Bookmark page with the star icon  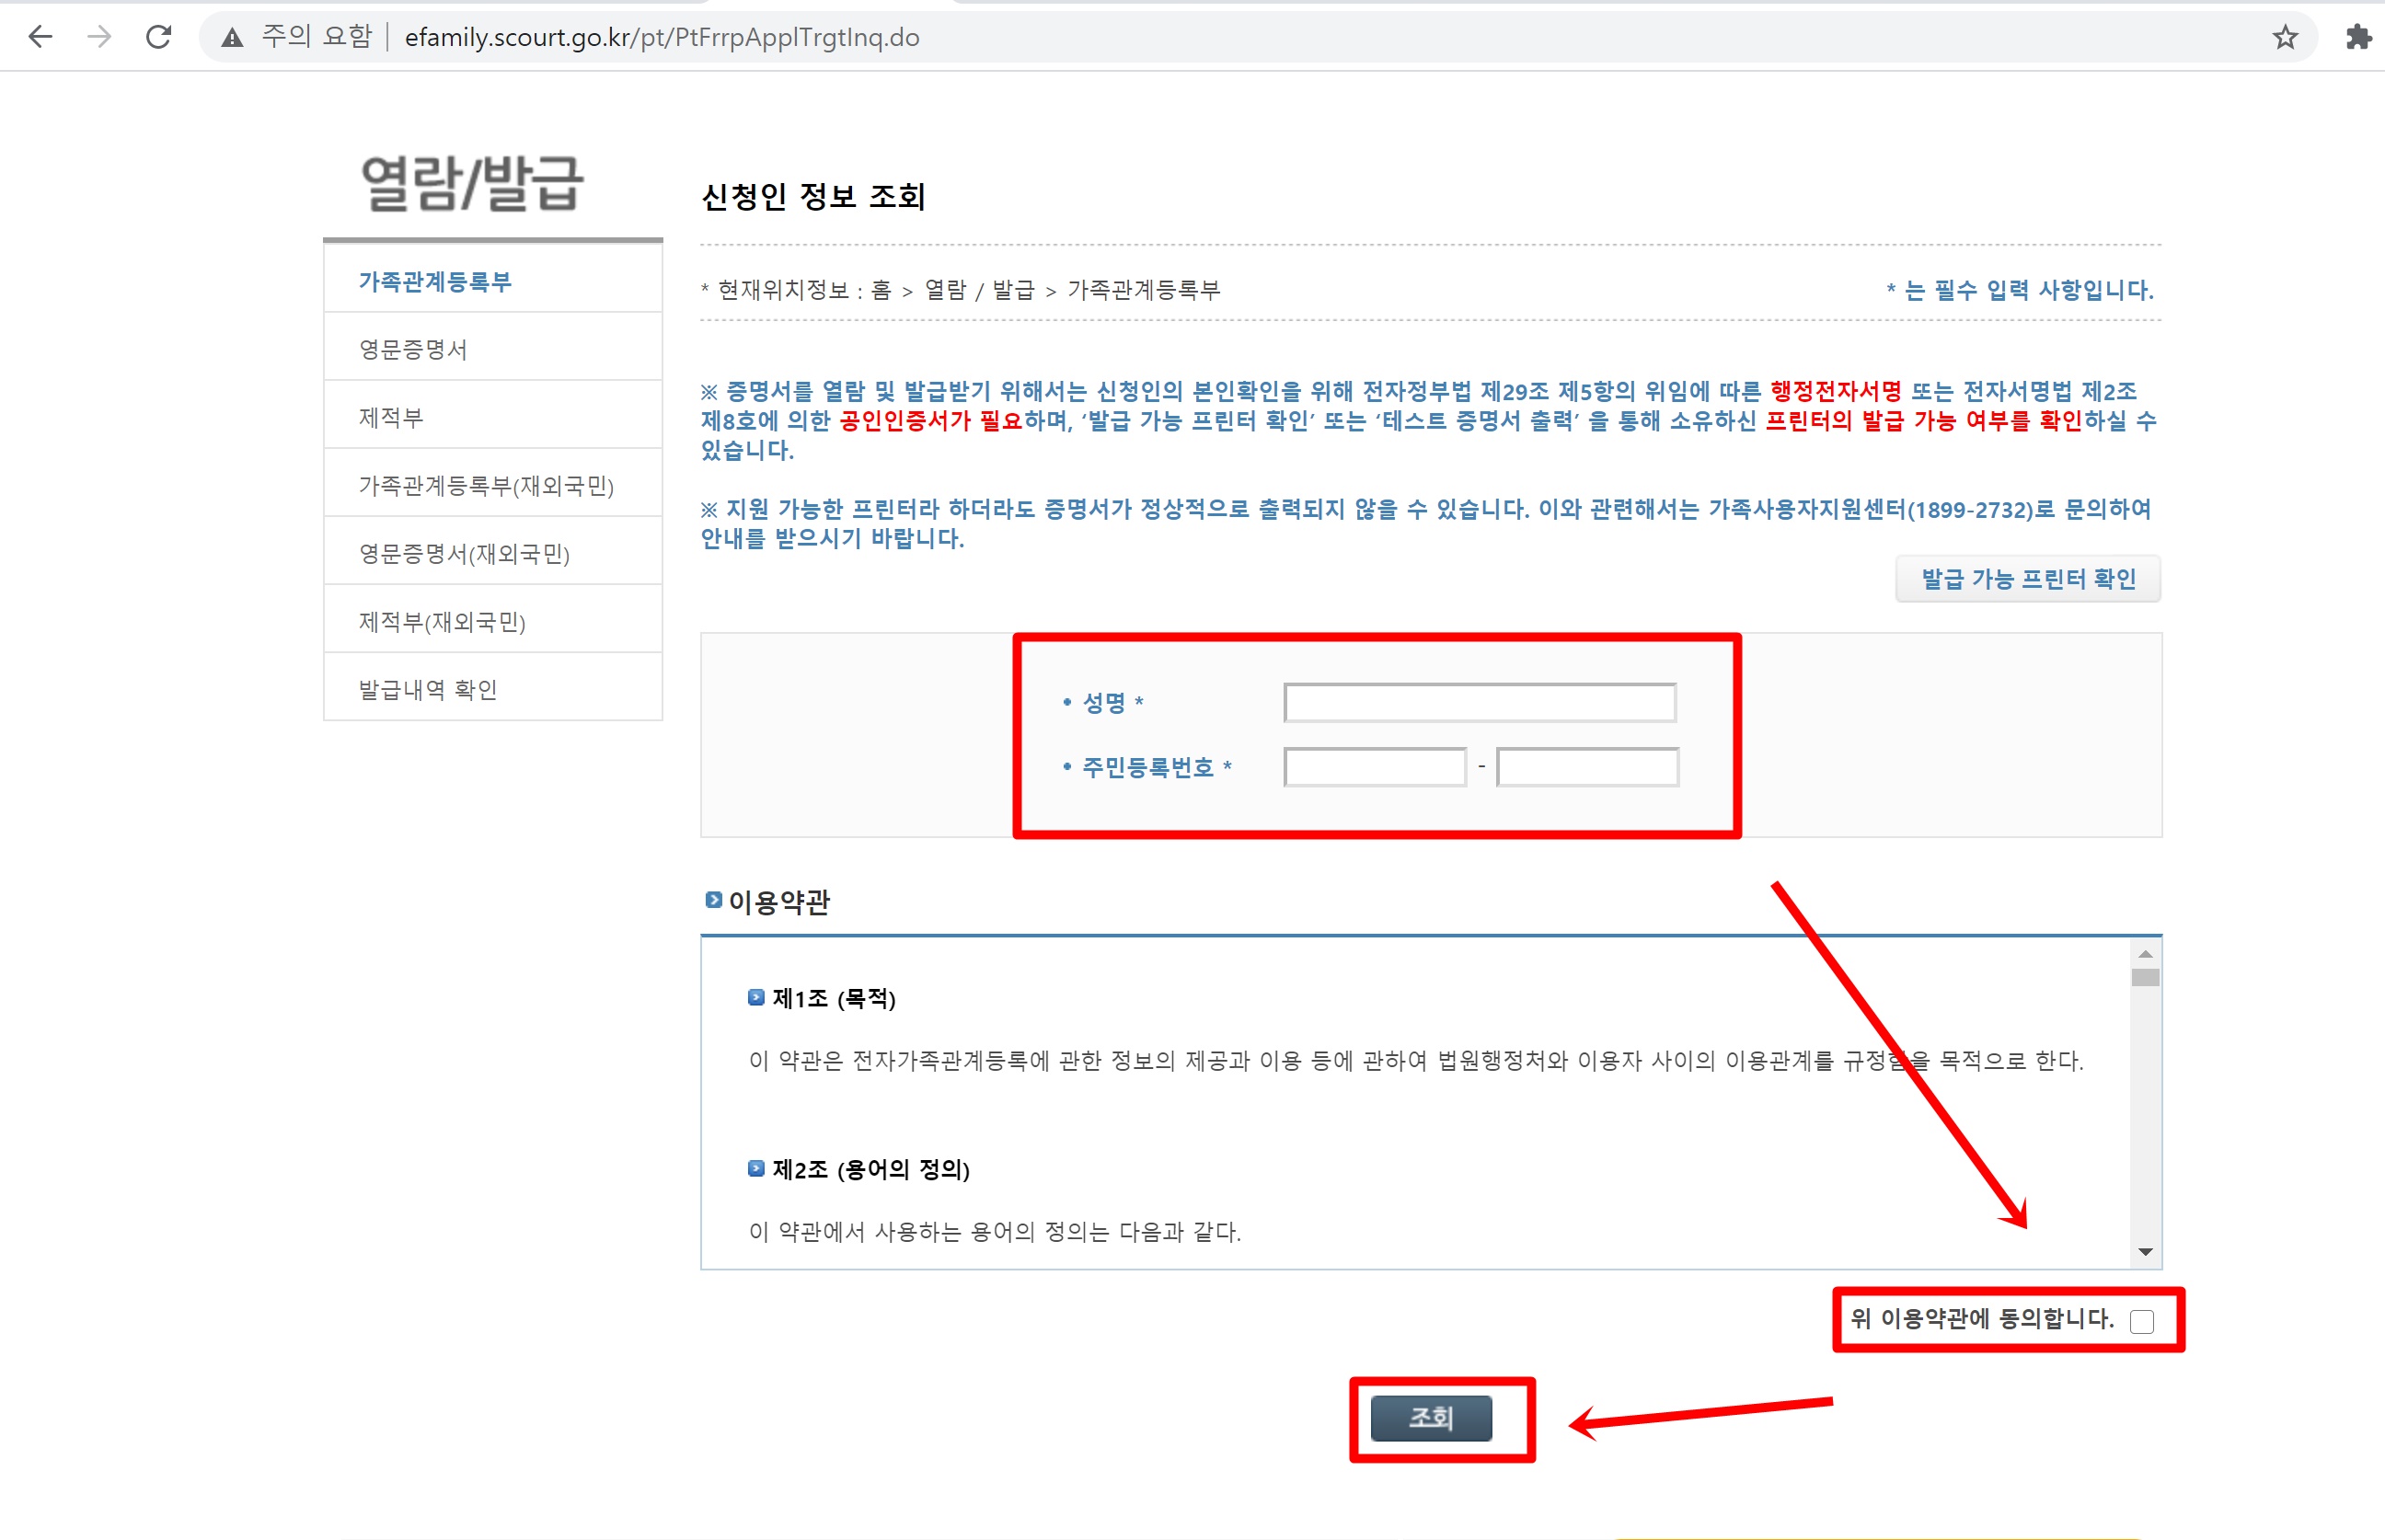[x=2285, y=37]
